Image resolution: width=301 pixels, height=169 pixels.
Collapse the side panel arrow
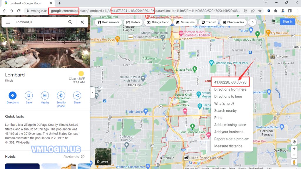pos(93,92)
